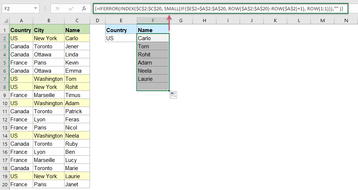Select result cell Adam in column F

coord(153,63)
